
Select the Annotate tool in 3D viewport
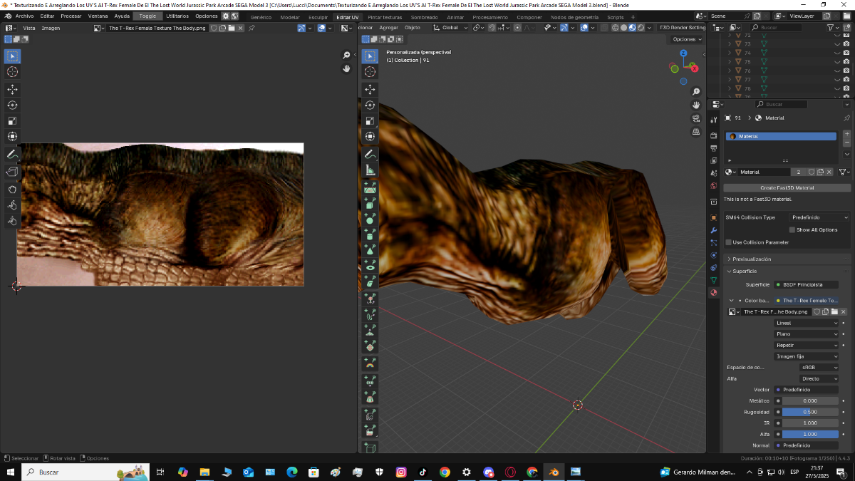click(370, 154)
